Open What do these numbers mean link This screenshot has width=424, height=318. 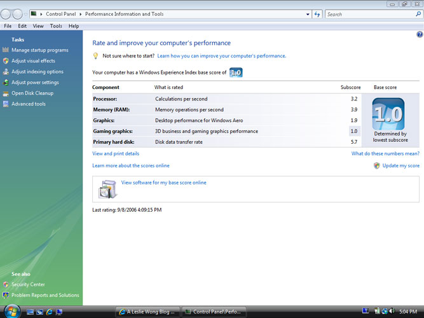385,153
